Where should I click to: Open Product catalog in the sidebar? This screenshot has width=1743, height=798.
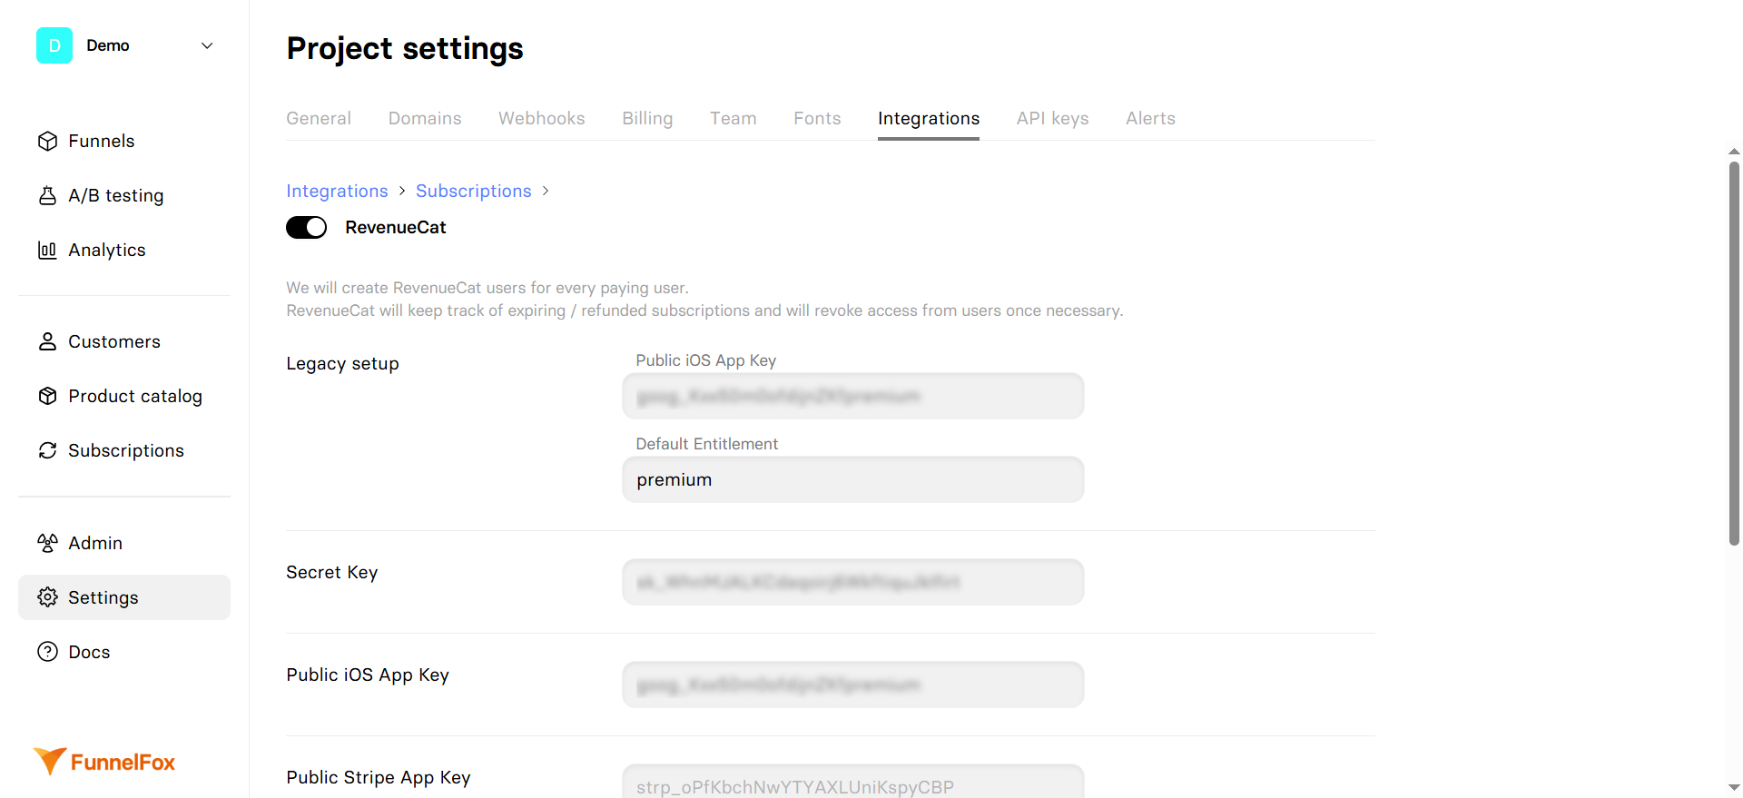(124, 396)
